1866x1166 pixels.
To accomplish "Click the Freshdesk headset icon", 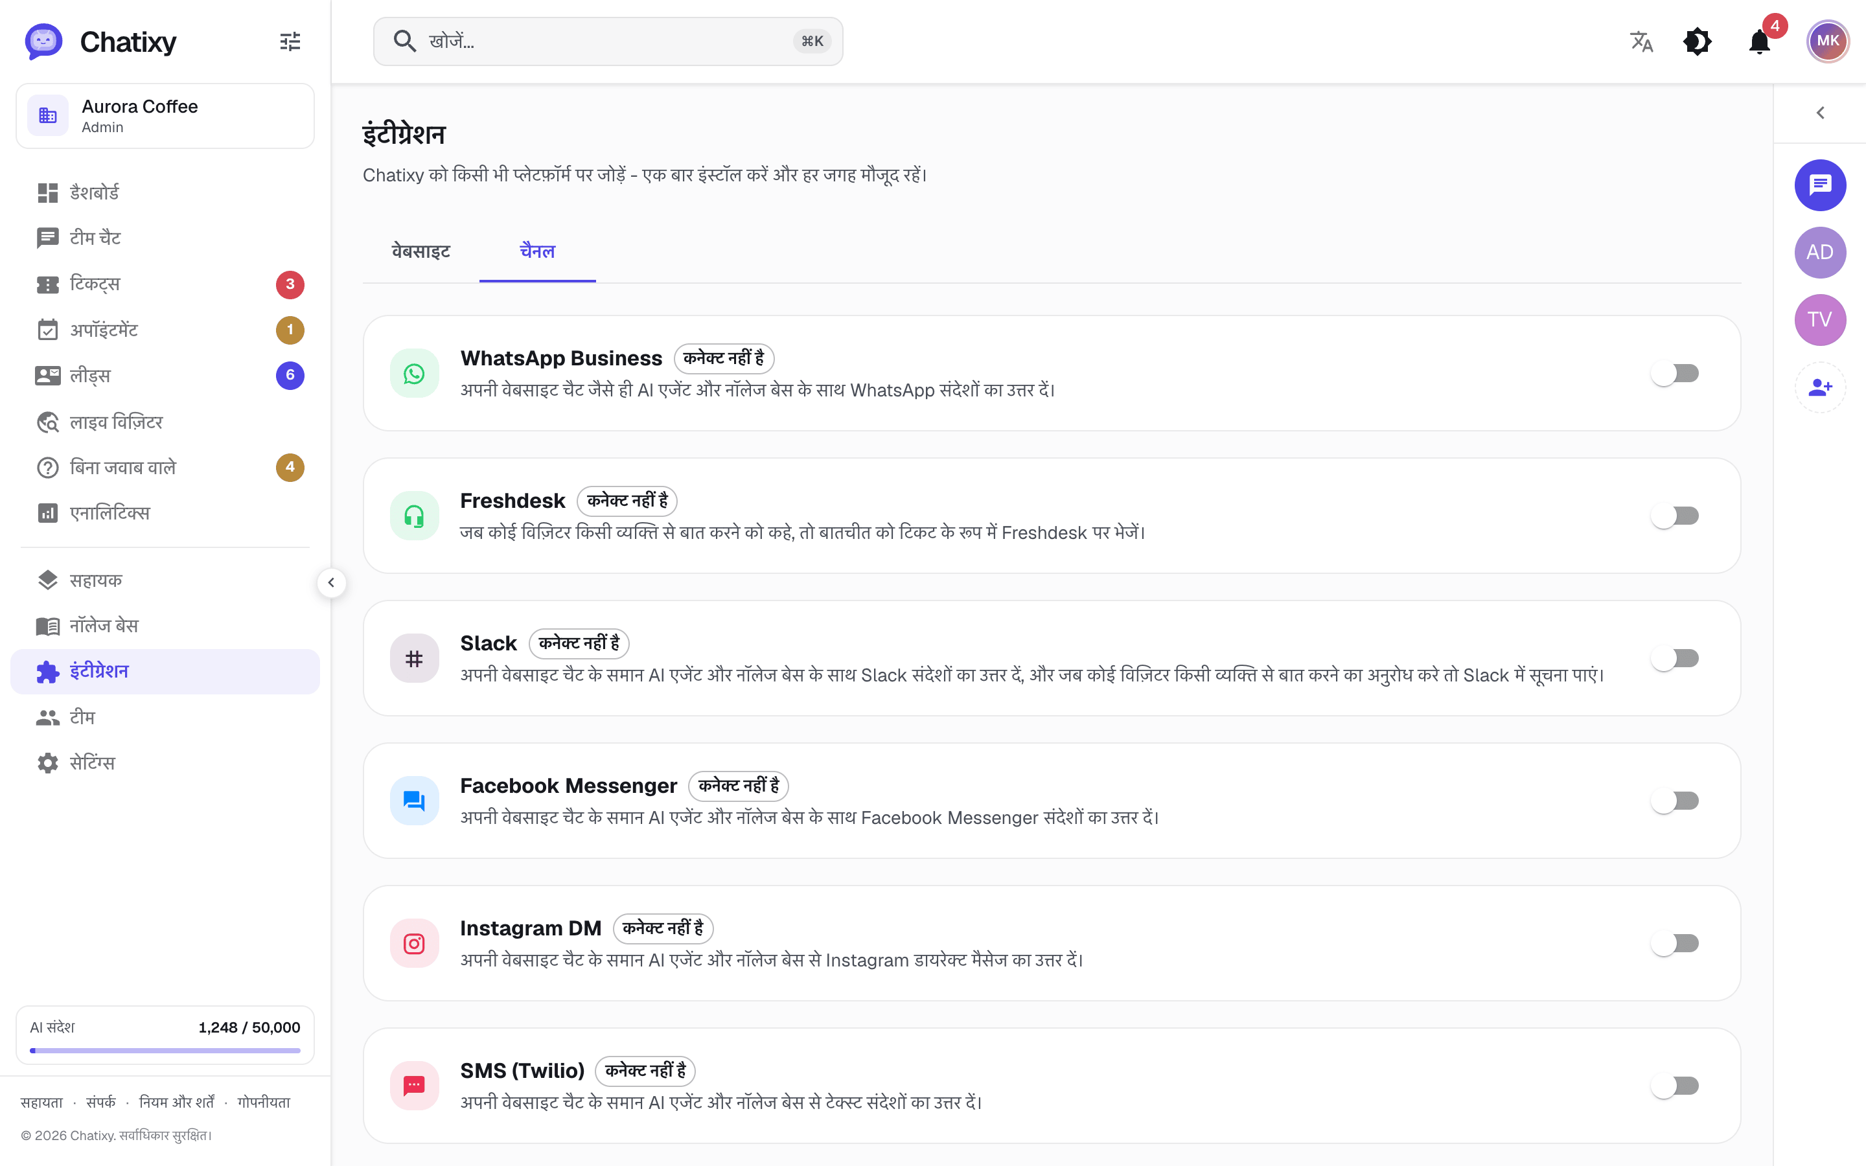I will (x=414, y=516).
